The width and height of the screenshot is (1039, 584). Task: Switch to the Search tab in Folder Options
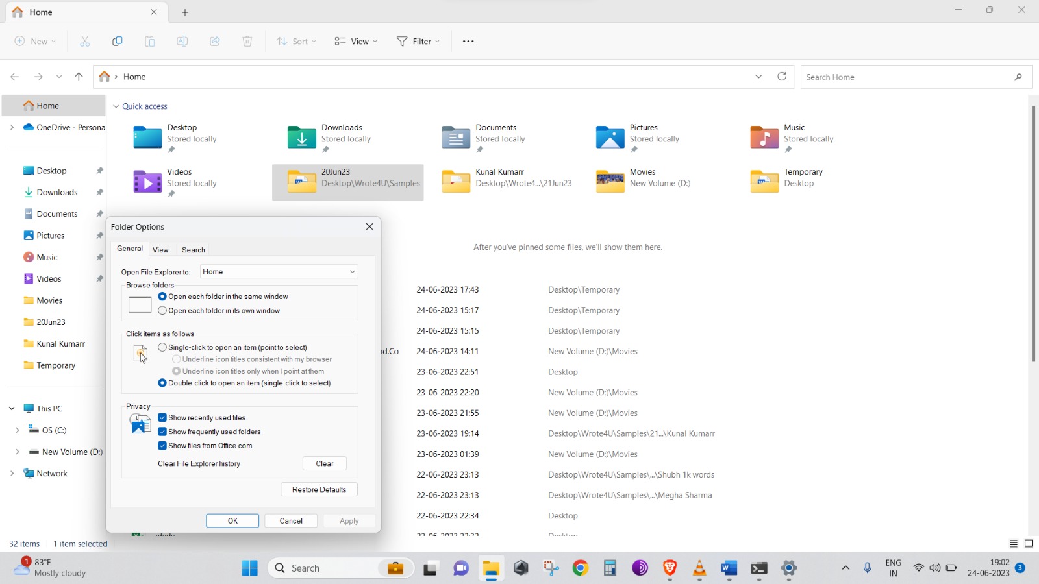193,250
